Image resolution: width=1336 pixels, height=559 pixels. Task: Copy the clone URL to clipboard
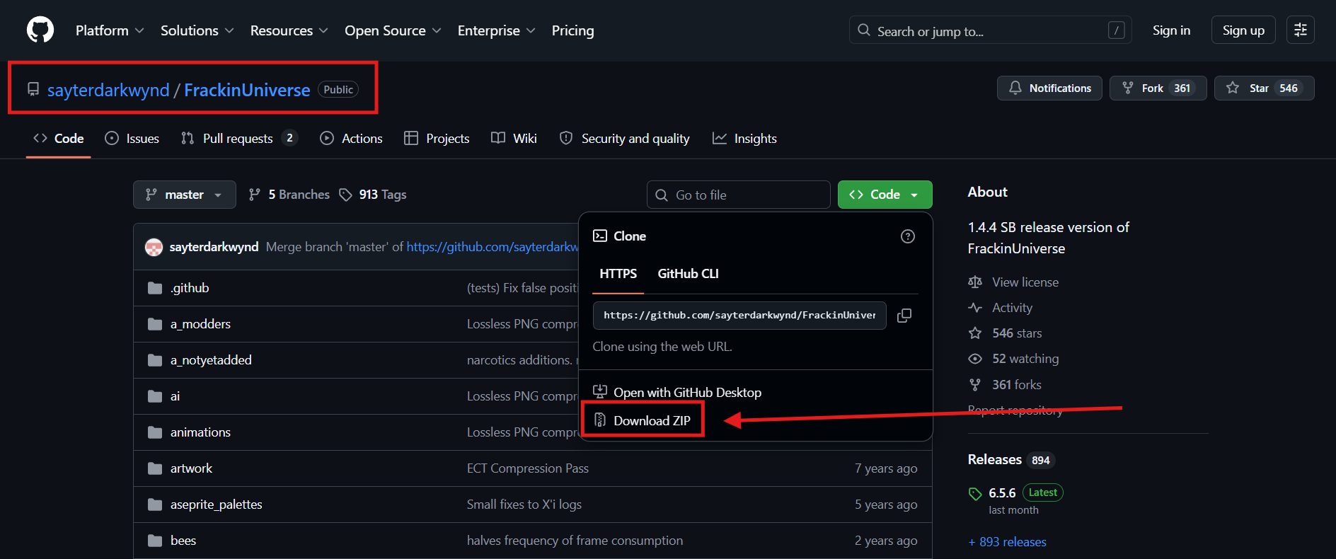[x=904, y=316]
